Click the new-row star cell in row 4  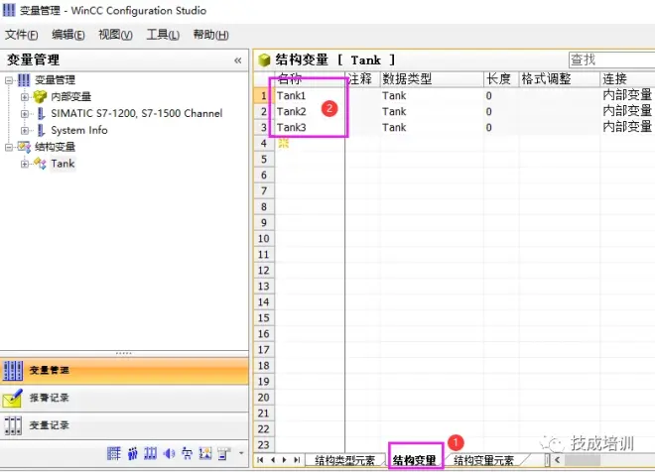coord(310,143)
